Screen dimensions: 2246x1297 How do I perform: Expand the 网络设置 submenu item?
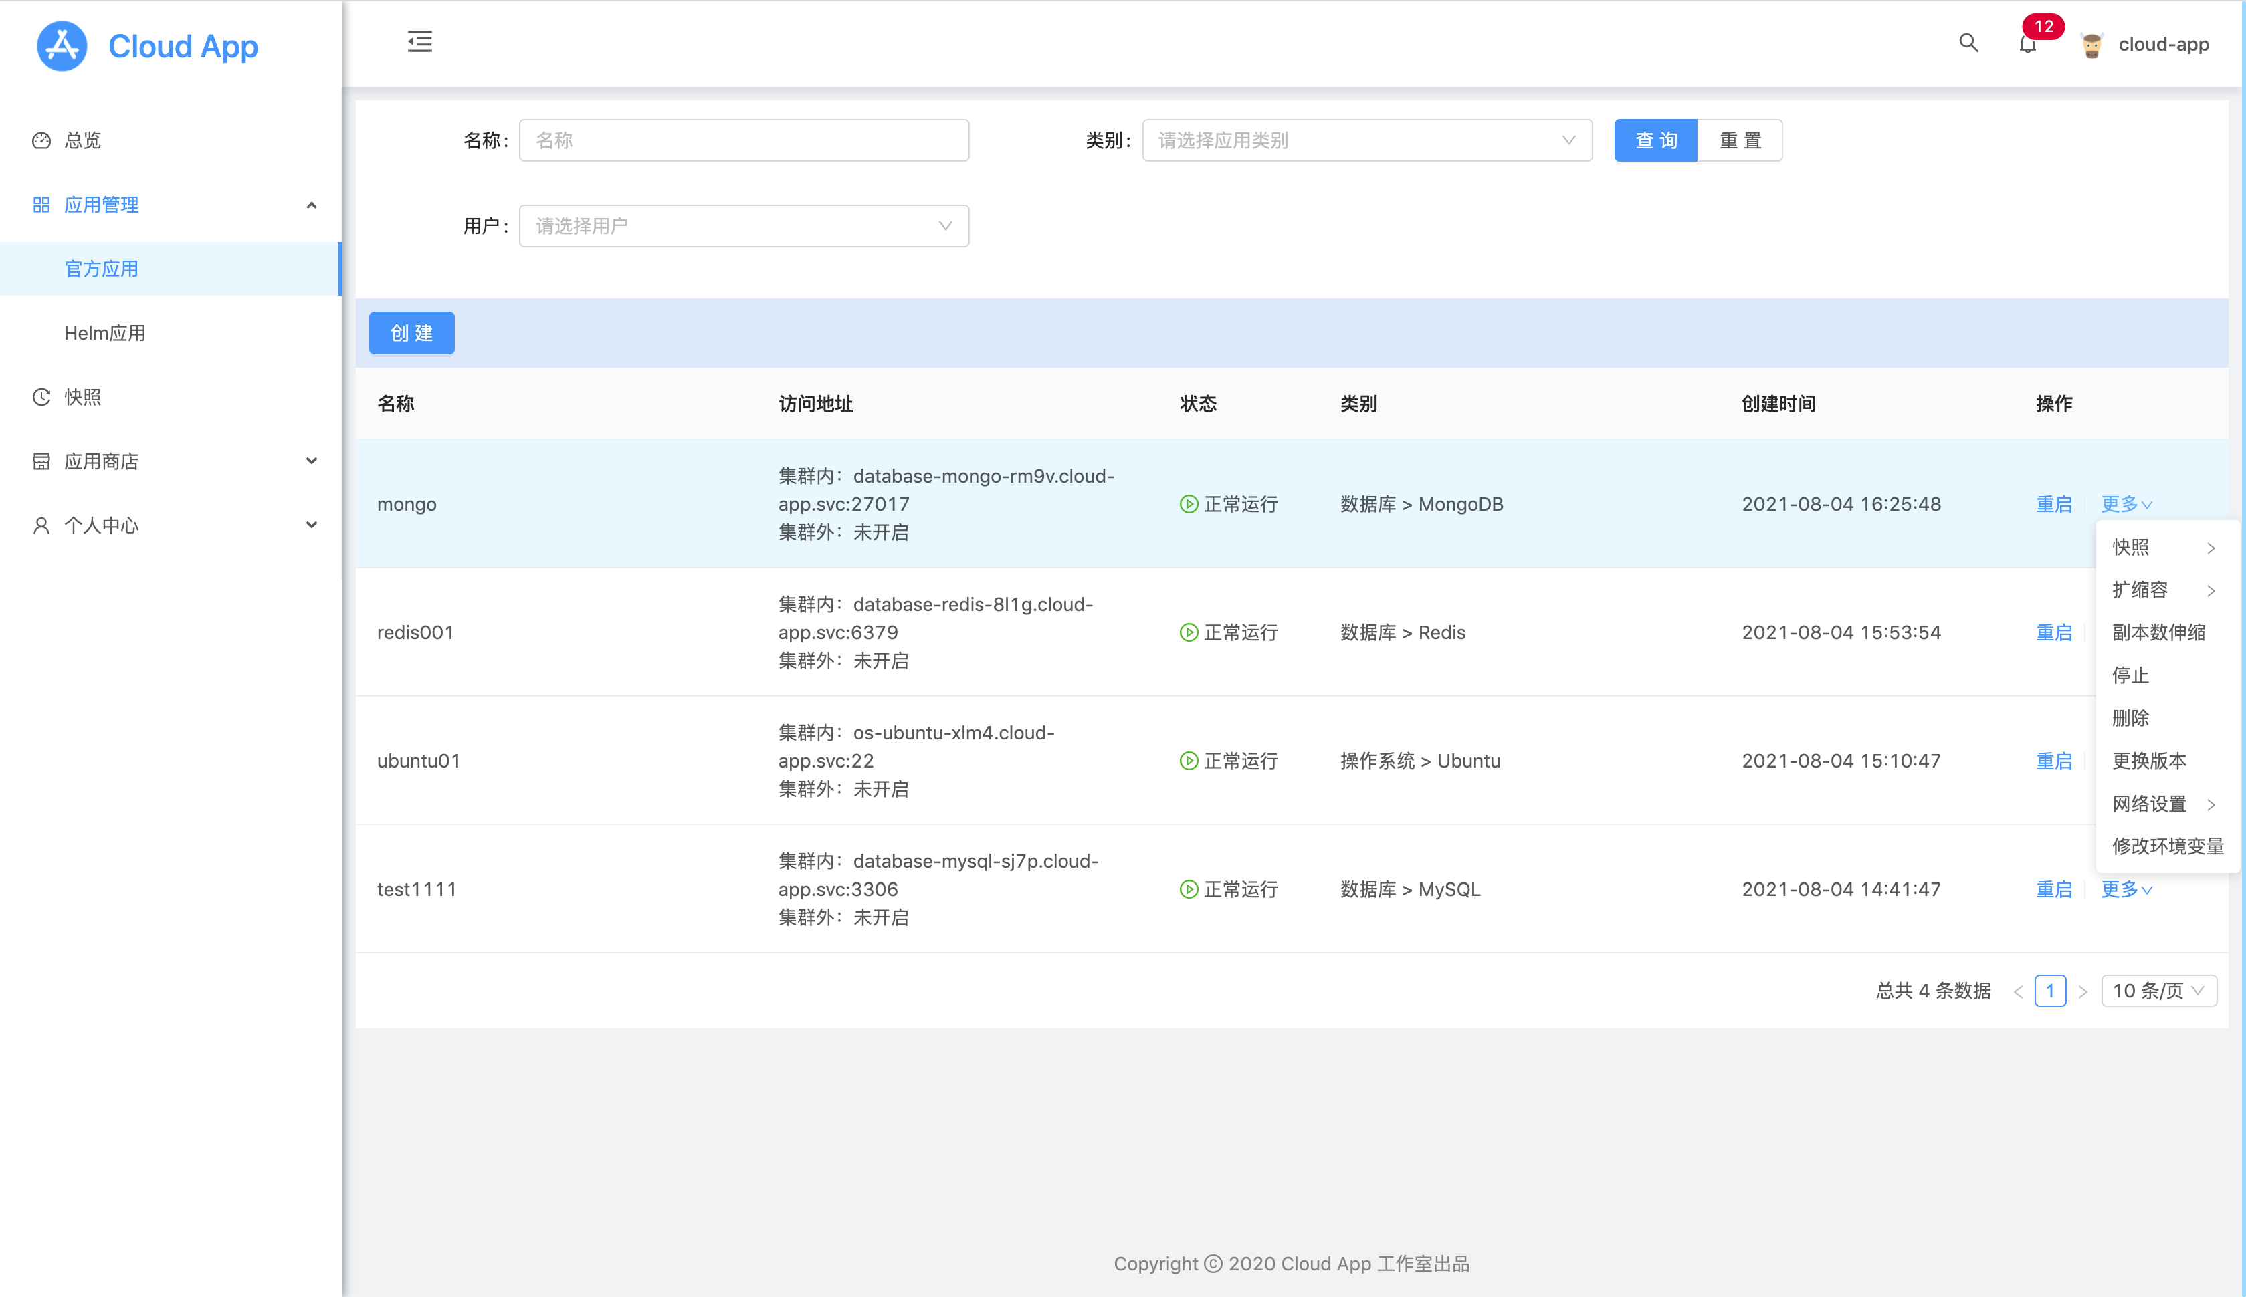point(2166,804)
